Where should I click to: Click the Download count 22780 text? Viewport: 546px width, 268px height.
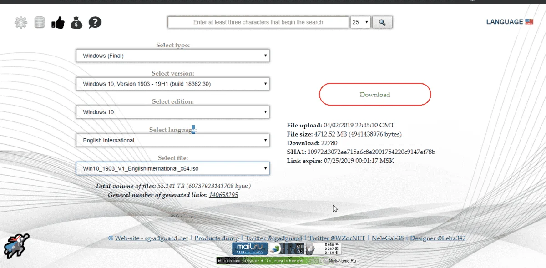[x=312, y=143]
